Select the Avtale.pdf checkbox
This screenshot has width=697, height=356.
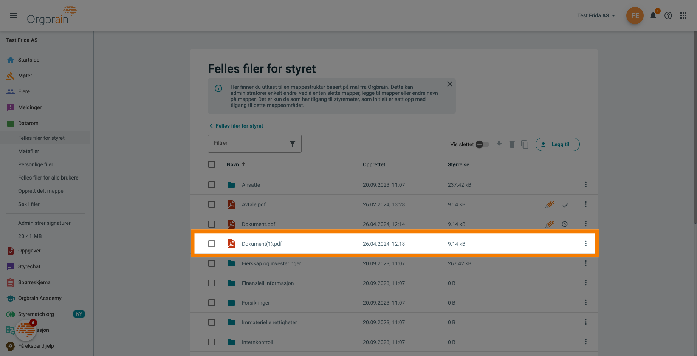212,204
